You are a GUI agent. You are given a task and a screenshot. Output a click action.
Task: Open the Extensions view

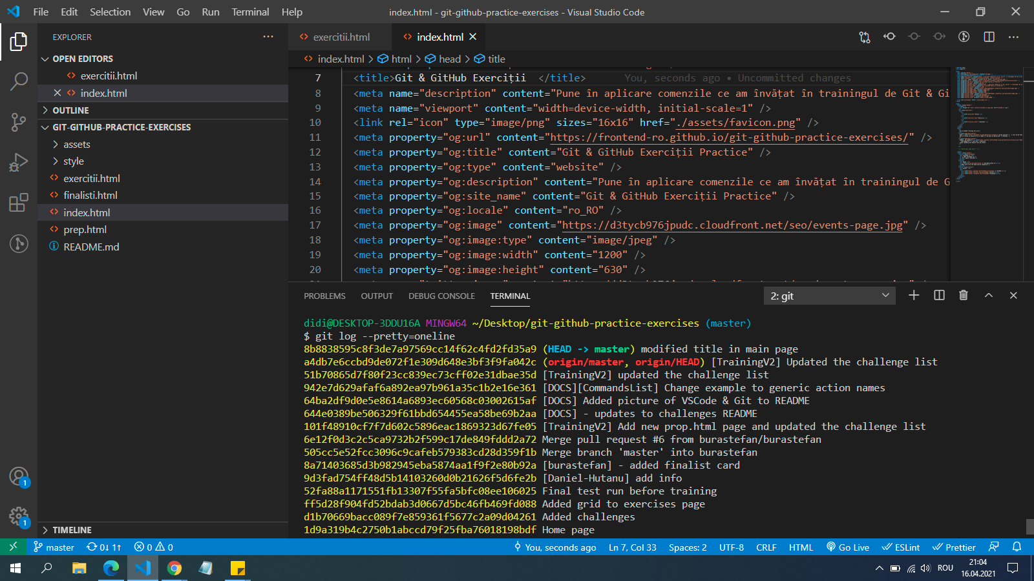pyautogui.click(x=19, y=203)
